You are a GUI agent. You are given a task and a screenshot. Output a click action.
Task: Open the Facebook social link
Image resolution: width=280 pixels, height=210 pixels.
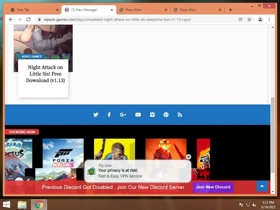[x=109, y=115]
